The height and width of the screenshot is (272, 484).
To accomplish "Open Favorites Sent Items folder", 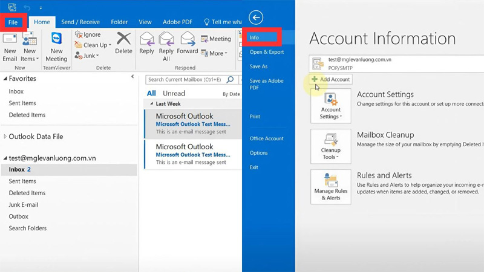I will coord(22,103).
